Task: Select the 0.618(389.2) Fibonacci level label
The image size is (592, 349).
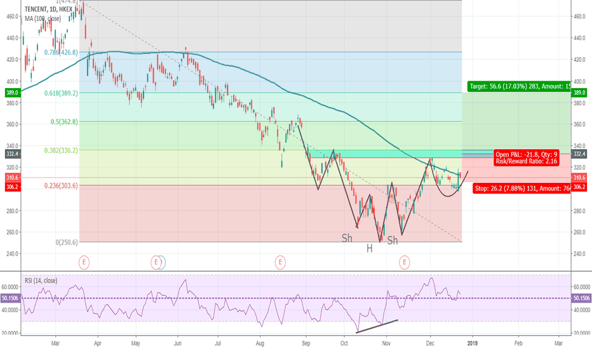Action: click(61, 93)
